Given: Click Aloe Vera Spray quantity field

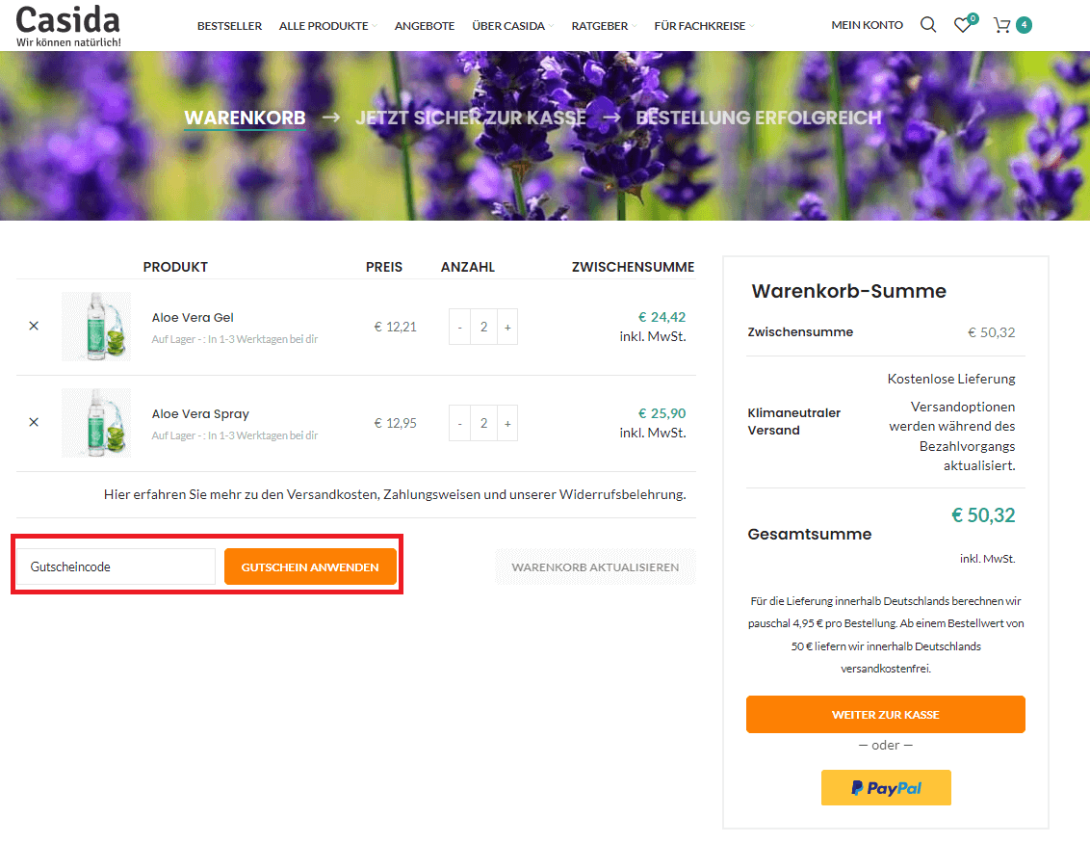Looking at the screenshot, I should pos(483,424).
